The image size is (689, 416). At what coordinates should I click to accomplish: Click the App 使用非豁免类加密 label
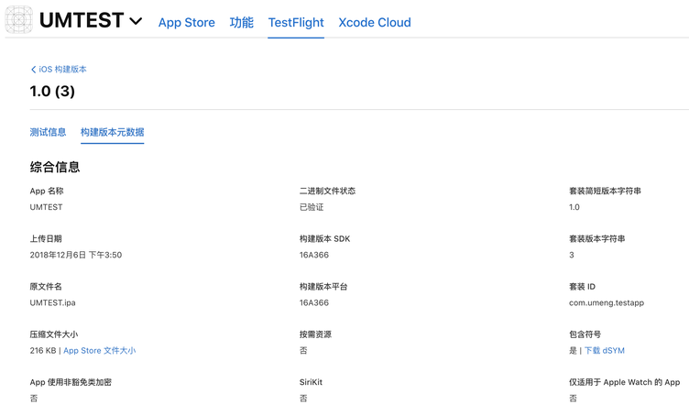[x=71, y=382]
